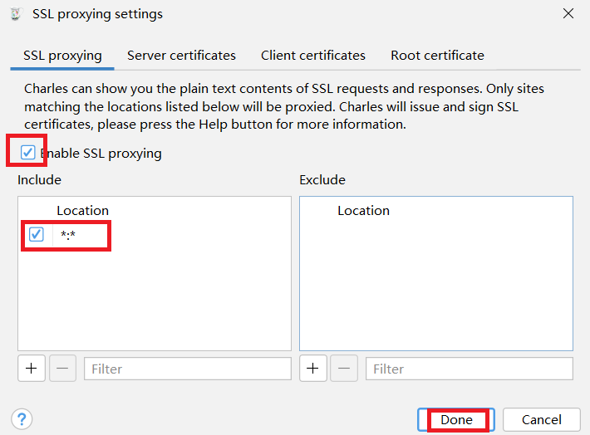Add a new Include location with plus
This screenshot has height=435, width=590.
(31, 369)
